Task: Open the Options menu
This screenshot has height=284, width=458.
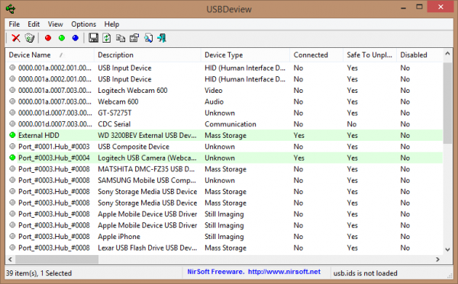Action: click(x=83, y=24)
